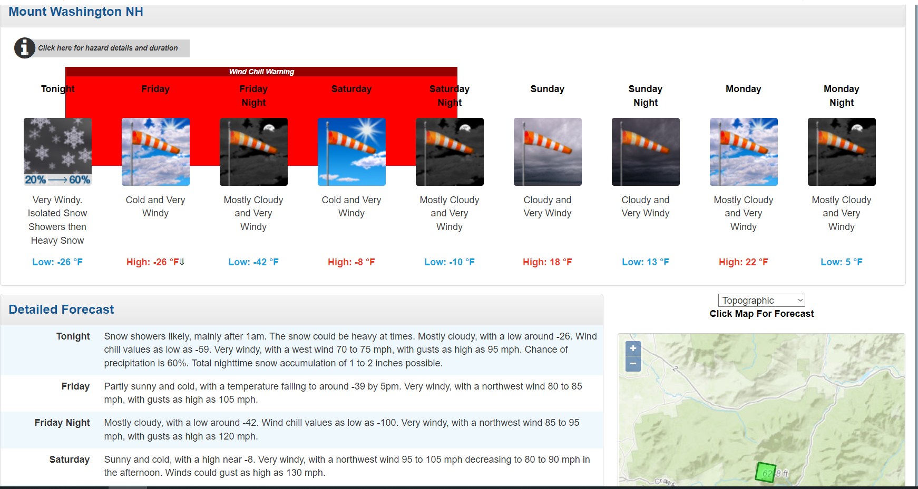Click the green forecast area marker on map

pos(766,472)
